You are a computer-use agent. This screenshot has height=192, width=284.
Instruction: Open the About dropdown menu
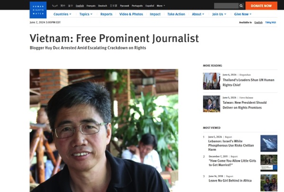point(198,14)
